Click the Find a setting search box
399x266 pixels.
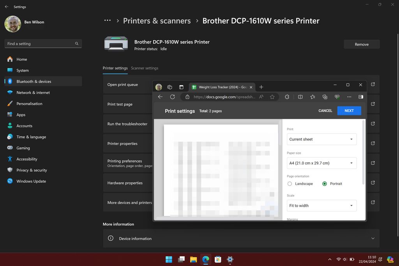(x=43, y=44)
